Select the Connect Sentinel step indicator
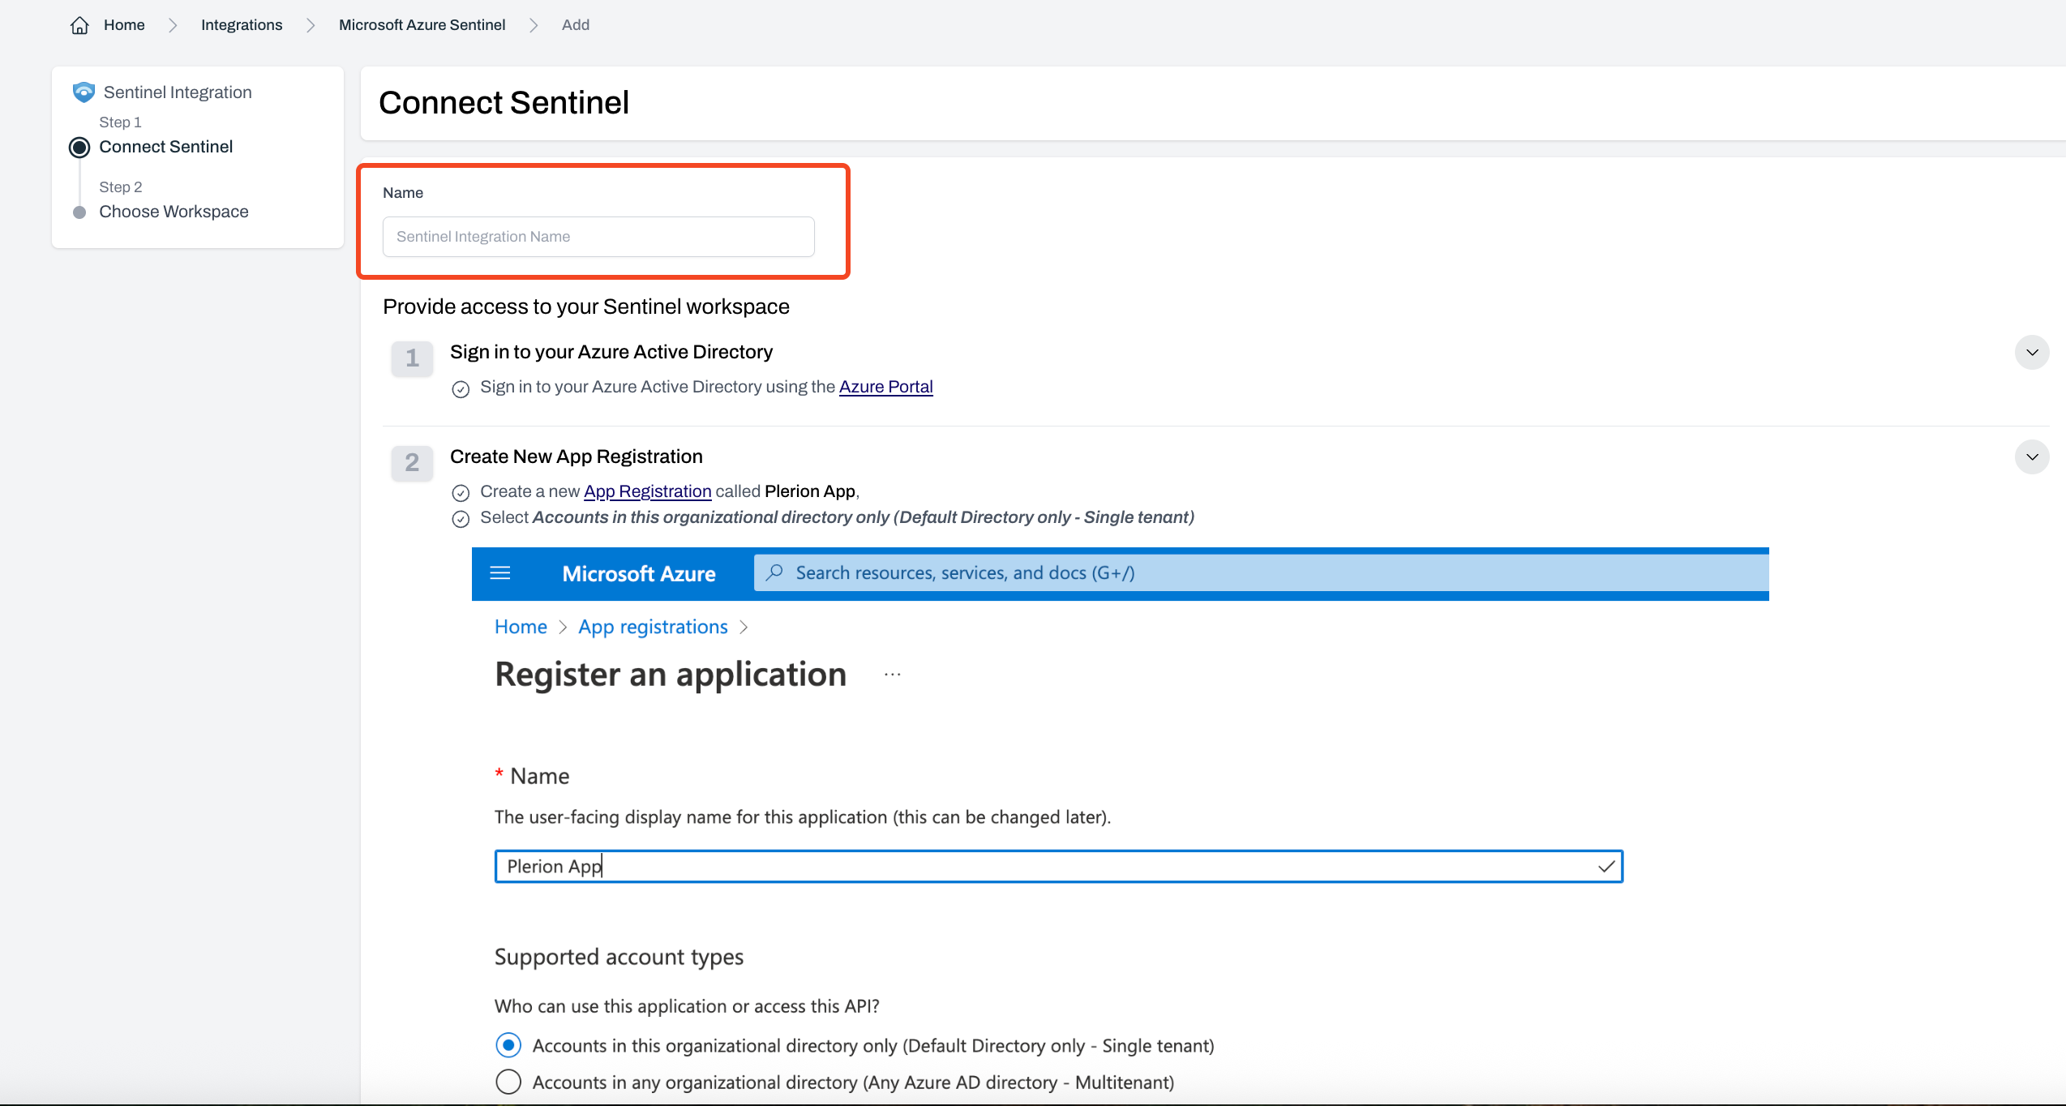 click(79, 148)
